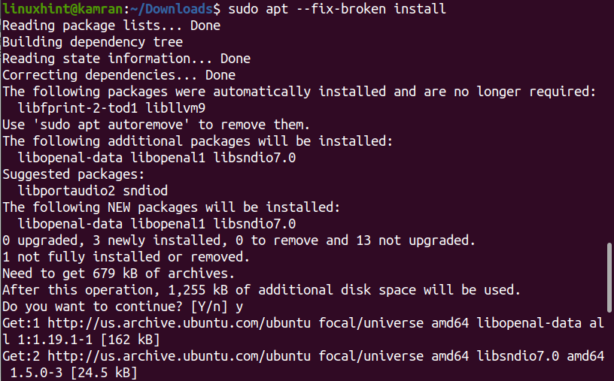Image resolution: width=614 pixels, height=381 pixels.
Task: Click the '1 not fully installed or removed' line
Action: (x=126, y=256)
